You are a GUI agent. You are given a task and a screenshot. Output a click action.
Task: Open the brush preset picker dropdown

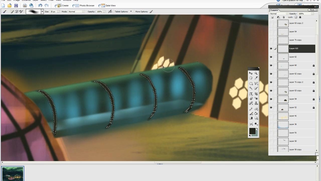(x=42, y=12)
